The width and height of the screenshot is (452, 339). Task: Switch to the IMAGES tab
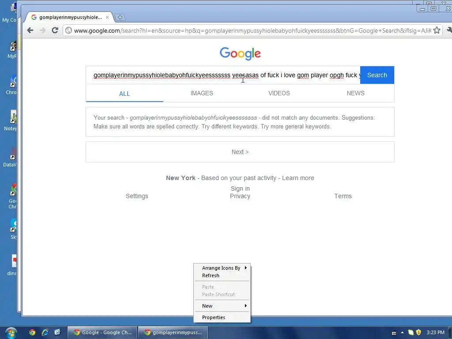point(202,93)
